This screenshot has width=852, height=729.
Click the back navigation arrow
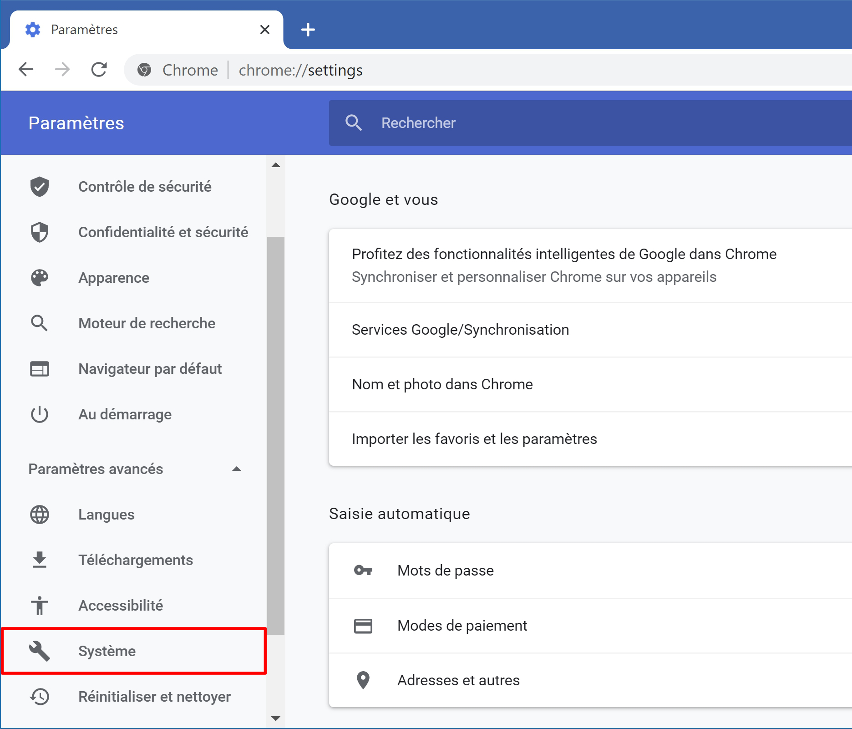[x=26, y=70]
